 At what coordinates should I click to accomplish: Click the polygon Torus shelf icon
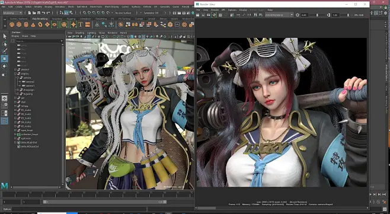(40, 25)
